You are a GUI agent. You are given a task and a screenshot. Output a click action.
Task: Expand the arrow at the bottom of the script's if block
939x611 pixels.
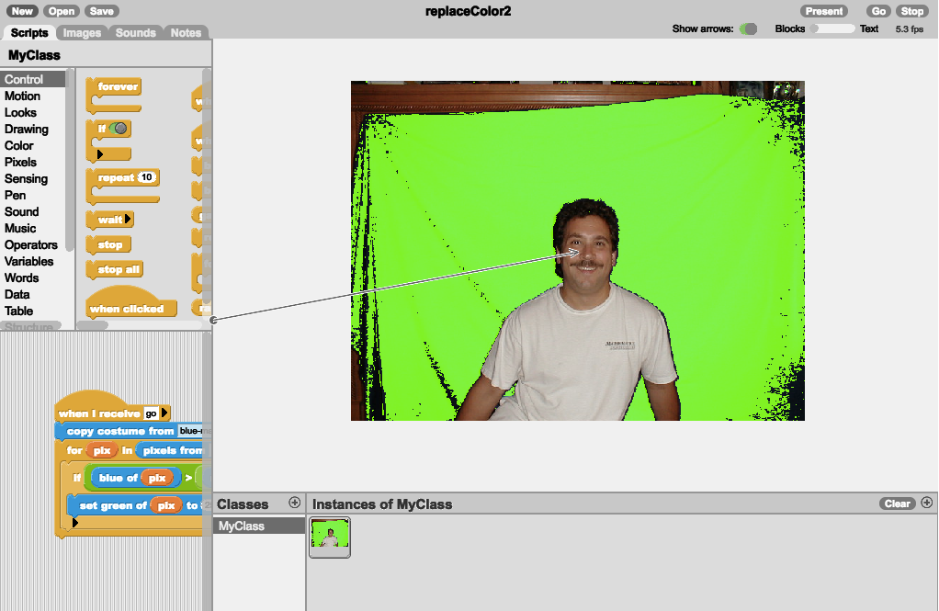coord(74,523)
